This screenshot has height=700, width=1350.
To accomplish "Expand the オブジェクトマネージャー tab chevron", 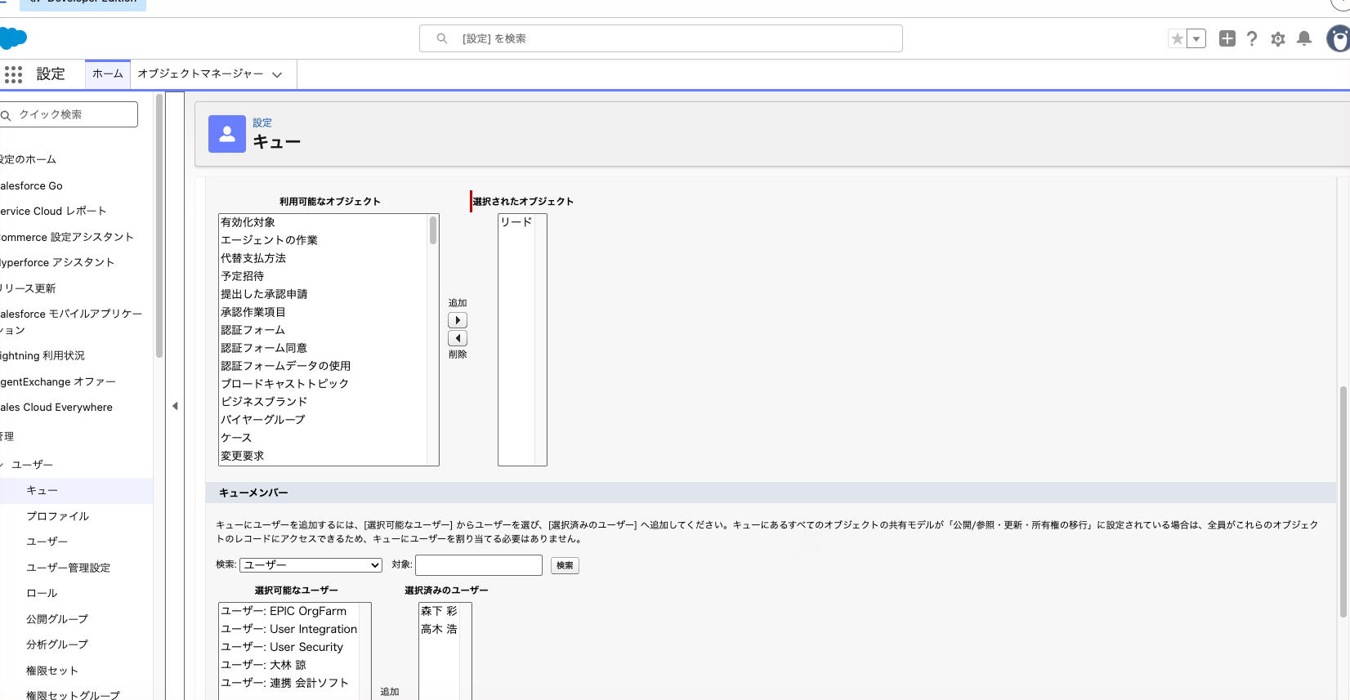I will (x=277, y=74).
